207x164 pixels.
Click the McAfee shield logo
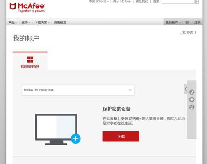click(13, 7)
